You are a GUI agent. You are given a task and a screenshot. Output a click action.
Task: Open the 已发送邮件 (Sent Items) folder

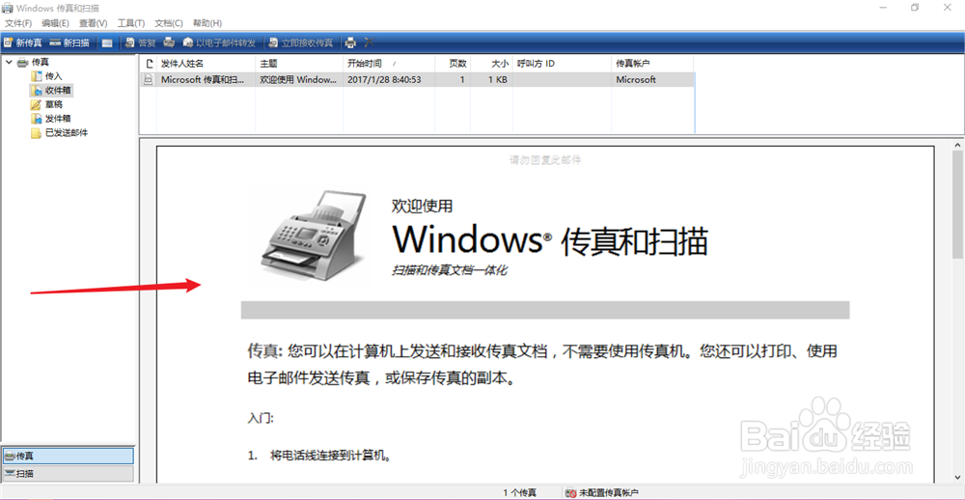(x=60, y=132)
